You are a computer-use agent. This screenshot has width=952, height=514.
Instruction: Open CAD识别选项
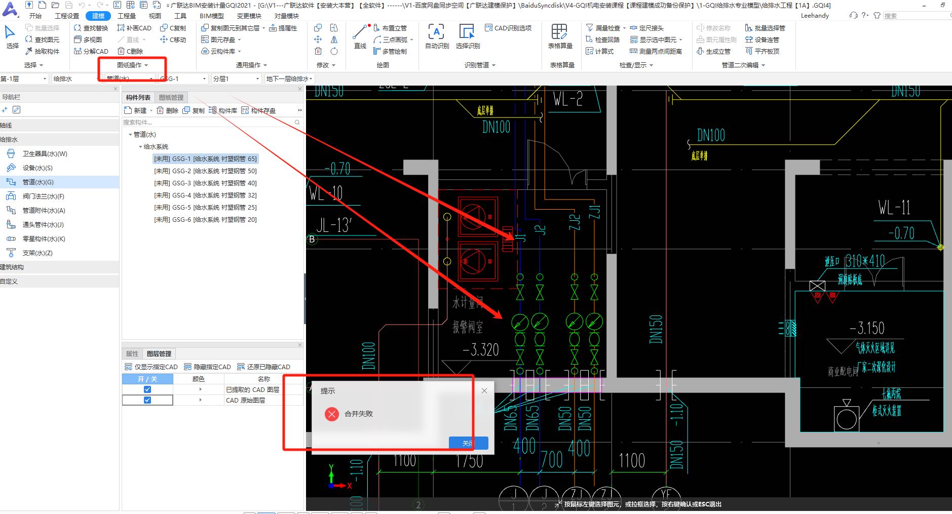[508, 28]
